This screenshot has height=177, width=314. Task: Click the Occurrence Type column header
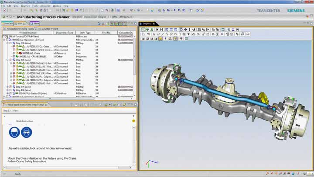coord(65,33)
